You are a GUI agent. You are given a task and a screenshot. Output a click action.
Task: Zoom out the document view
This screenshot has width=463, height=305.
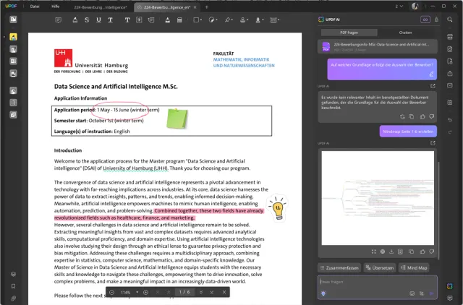tap(112, 292)
